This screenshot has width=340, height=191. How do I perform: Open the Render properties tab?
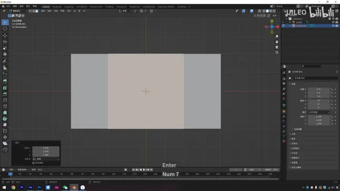point(284,78)
